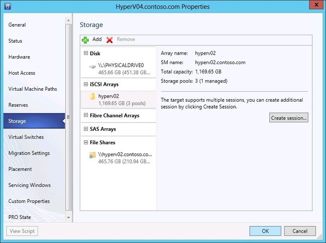Click the OK button
The width and height of the screenshot is (326, 243).
tap(265, 231)
